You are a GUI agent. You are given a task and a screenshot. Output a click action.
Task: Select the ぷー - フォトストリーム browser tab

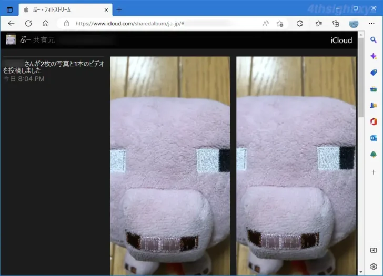tap(65, 10)
